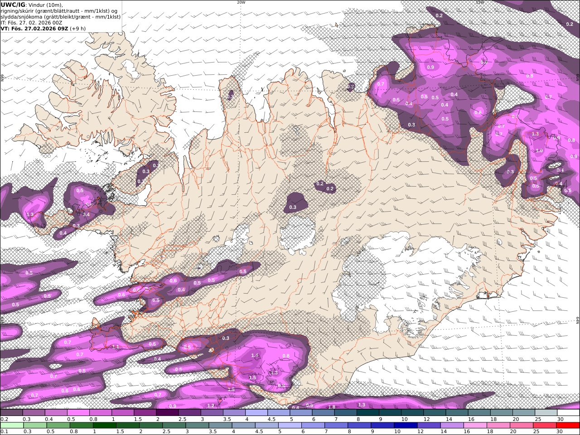The width and height of the screenshot is (580, 435).
Task: Click the '1.2' snowfall value on the map
Action: coord(211,406)
